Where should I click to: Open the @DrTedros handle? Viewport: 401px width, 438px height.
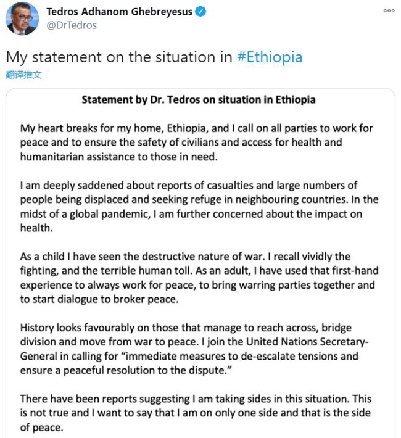72,25
